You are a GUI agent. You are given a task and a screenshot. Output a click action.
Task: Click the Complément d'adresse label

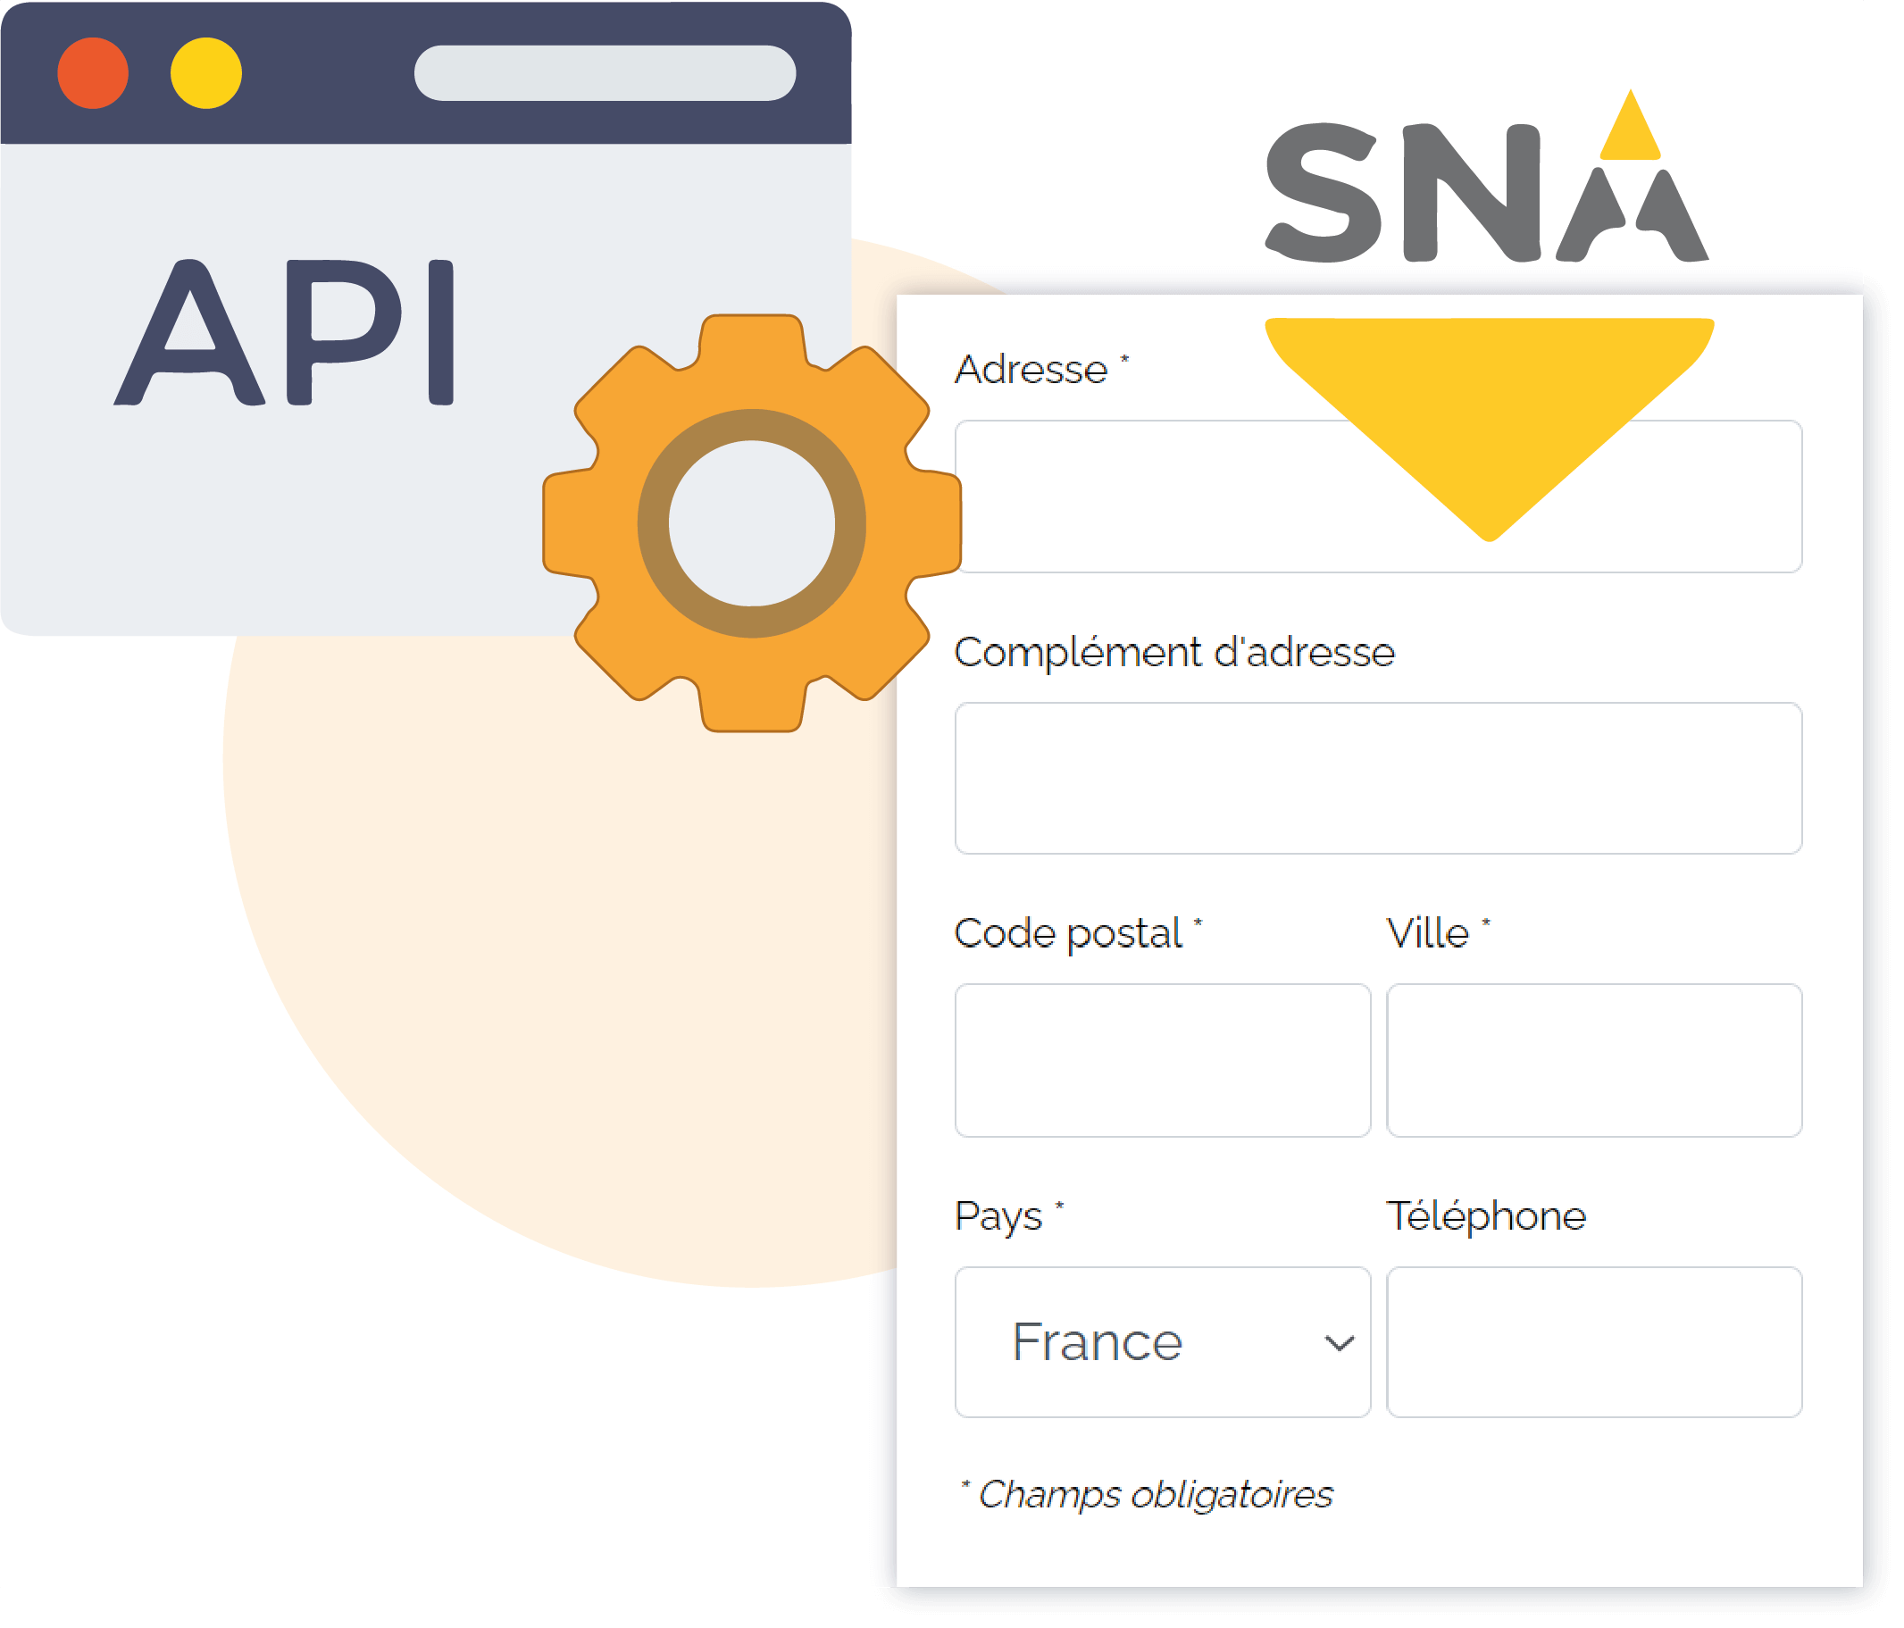pyautogui.click(x=1174, y=652)
